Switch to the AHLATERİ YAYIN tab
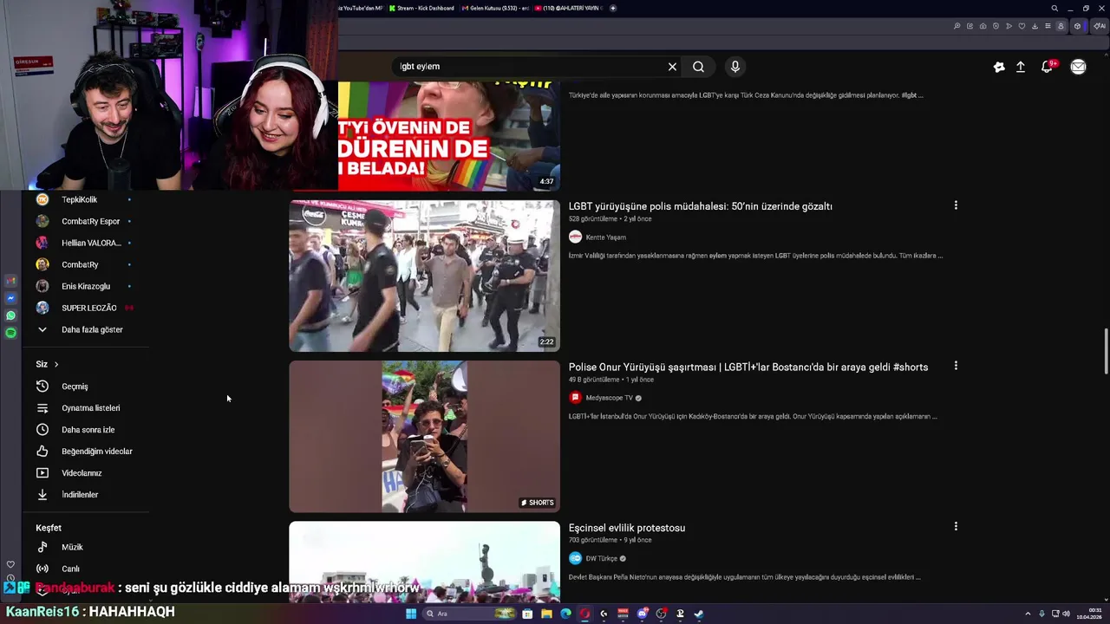Viewport: 1110px width, 624px height. 568,8
